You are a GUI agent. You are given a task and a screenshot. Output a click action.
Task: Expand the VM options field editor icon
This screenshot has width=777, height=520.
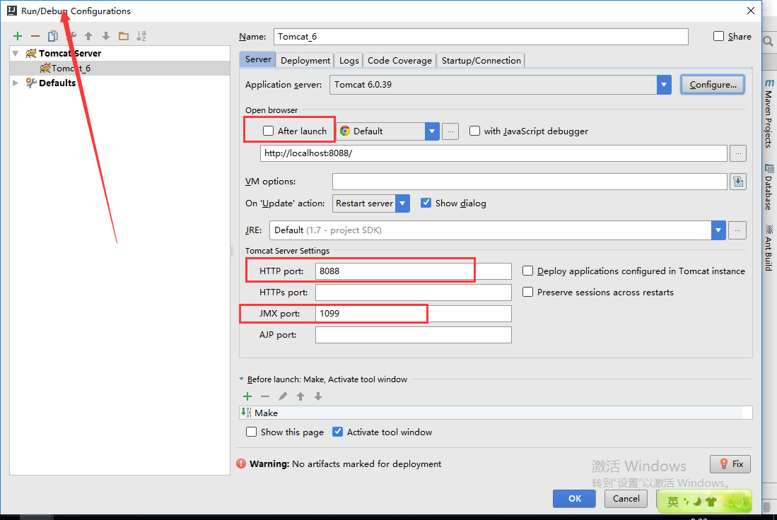tap(738, 182)
